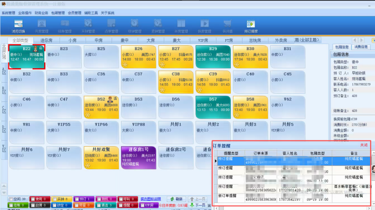Image resolution: width=375 pixels, height=210 pixels.
Task: Switch to the VIP房 room tab
Action: 203,41
